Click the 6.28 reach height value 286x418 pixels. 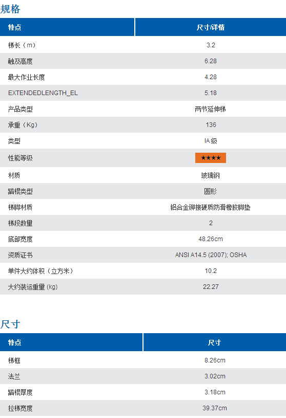(211, 61)
